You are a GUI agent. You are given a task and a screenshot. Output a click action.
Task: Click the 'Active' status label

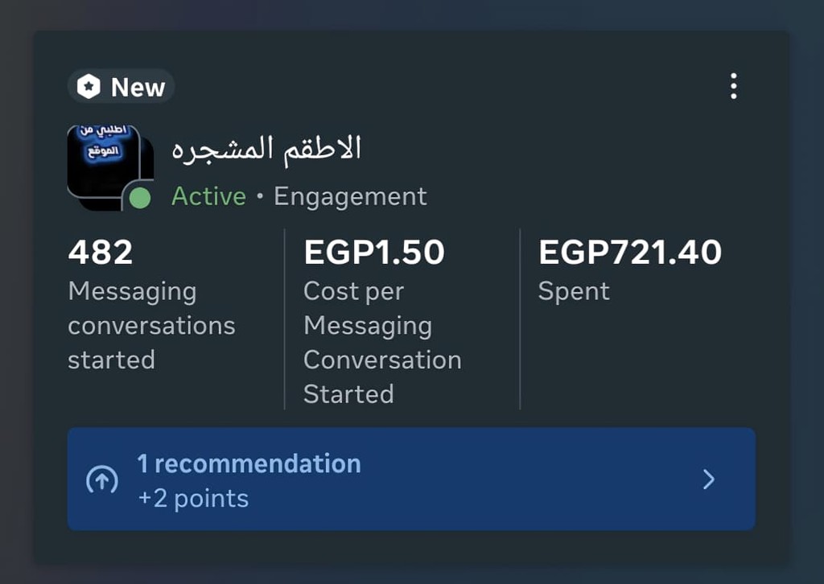pos(208,196)
